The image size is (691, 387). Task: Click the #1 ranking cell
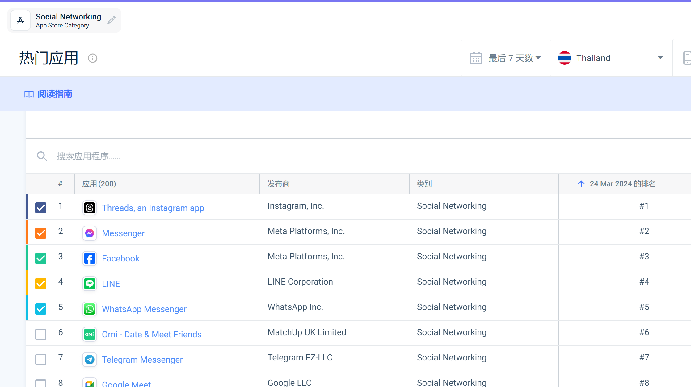644,206
